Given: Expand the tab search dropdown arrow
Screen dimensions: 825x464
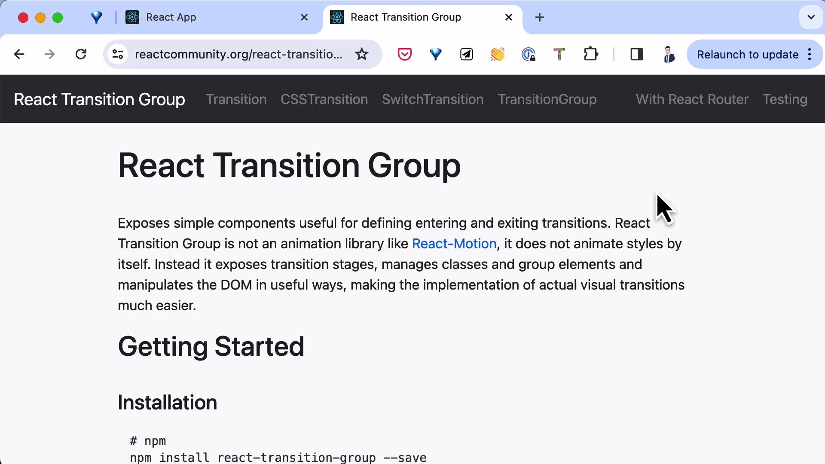Looking at the screenshot, I should click(x=811, y=17).
